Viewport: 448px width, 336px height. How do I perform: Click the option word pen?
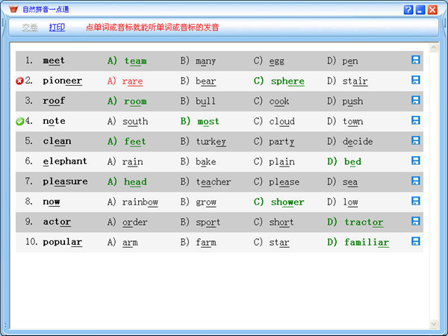(x=350, y=61)
